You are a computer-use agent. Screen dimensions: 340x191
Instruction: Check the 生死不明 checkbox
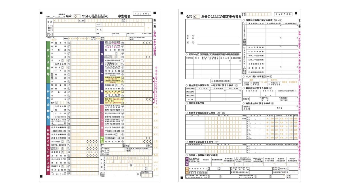(251, 83)
